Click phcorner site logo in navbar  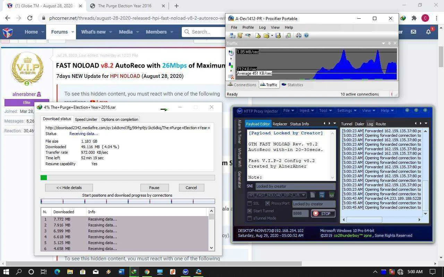[x=8, y=32]
